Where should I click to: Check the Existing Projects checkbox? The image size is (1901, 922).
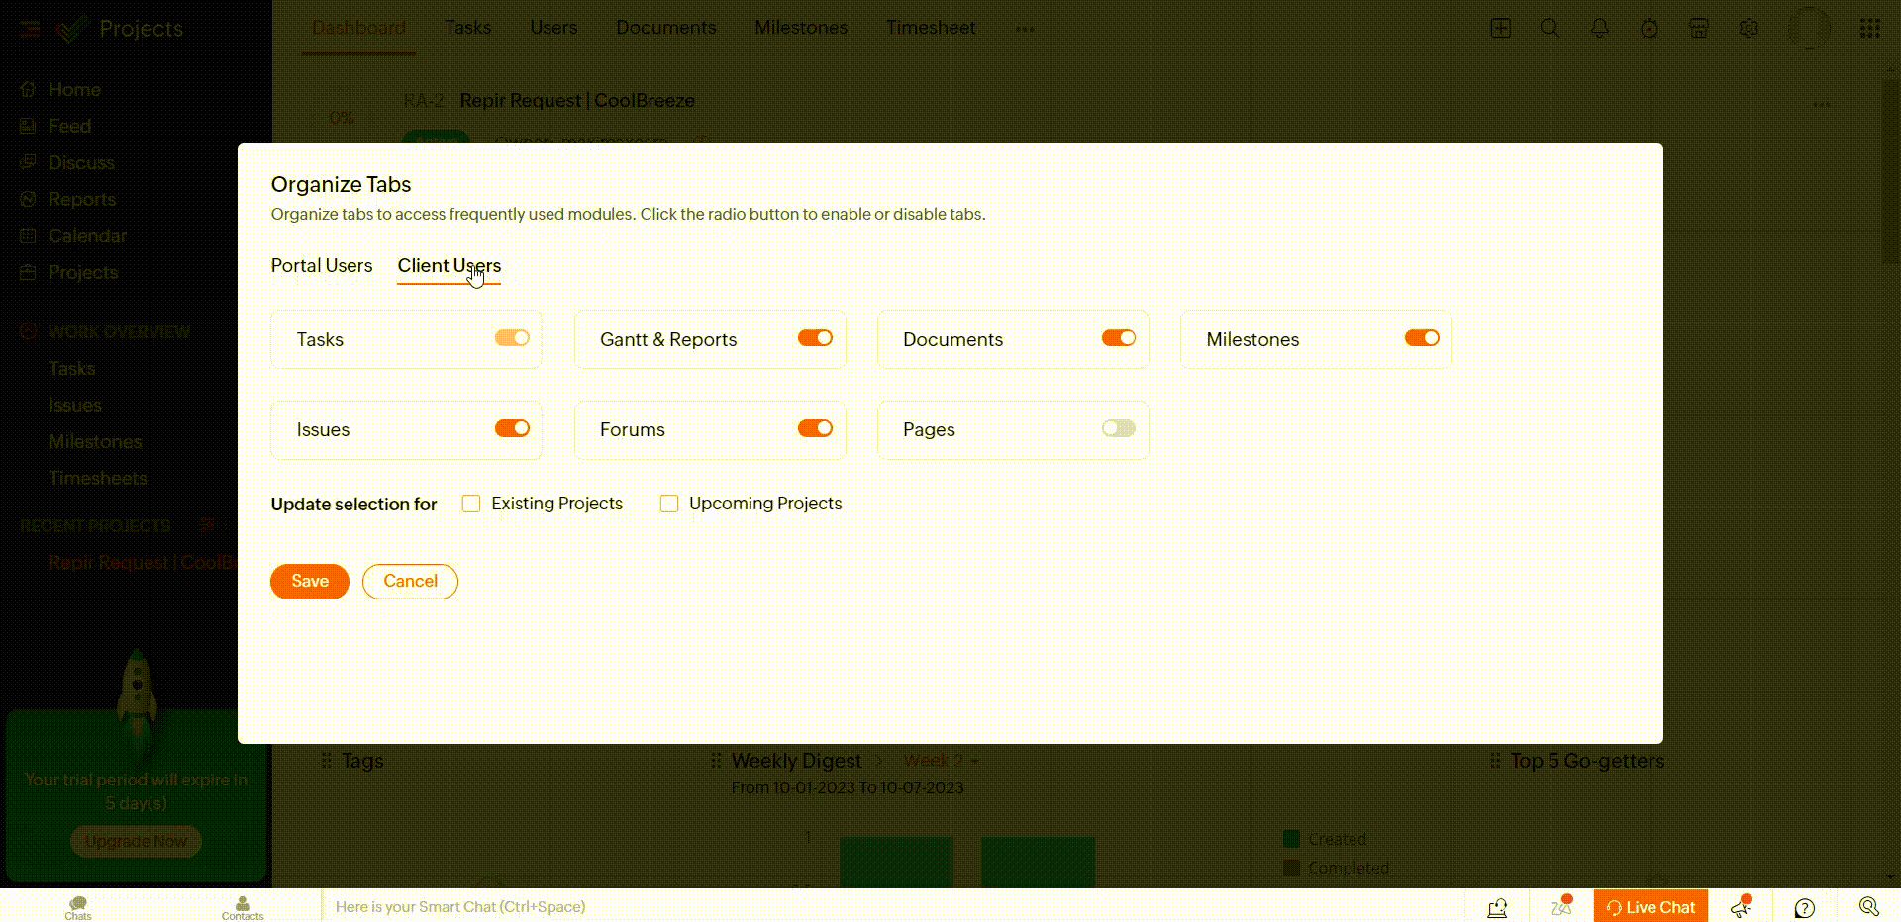pos(471,504)
